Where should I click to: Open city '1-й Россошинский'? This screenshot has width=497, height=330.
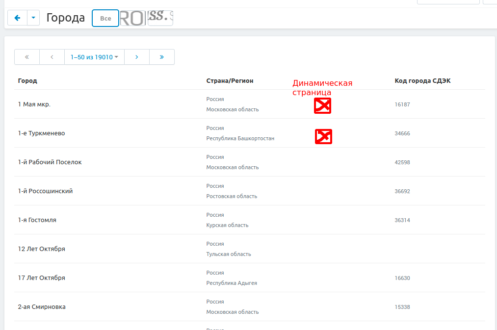46,191
